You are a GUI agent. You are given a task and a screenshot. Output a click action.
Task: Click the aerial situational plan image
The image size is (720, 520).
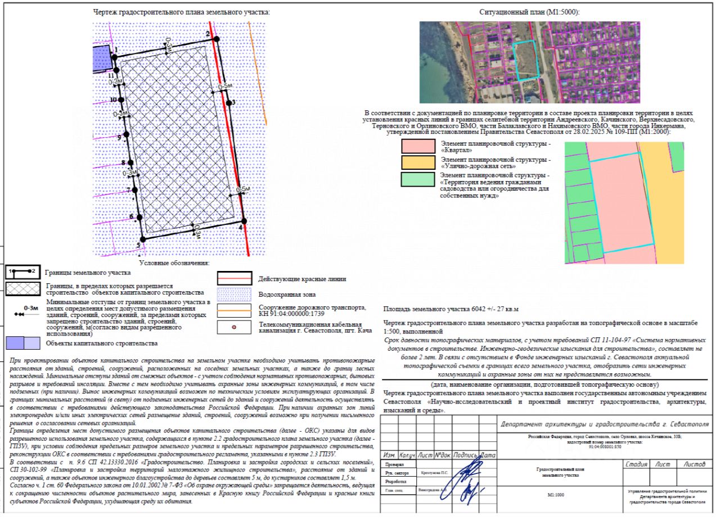pos(529,62)
